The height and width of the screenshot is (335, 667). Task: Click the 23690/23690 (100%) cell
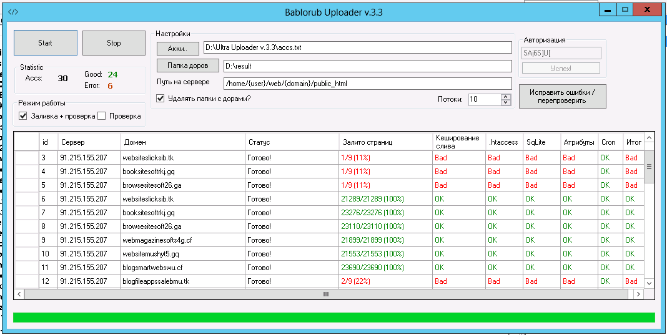pos(386,268)
